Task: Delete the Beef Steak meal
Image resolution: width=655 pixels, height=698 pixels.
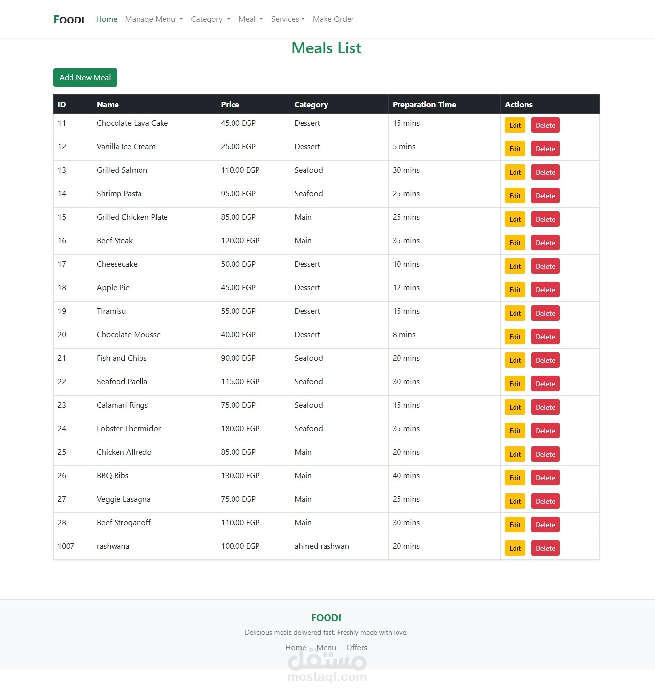Action: tap(545, 243)
